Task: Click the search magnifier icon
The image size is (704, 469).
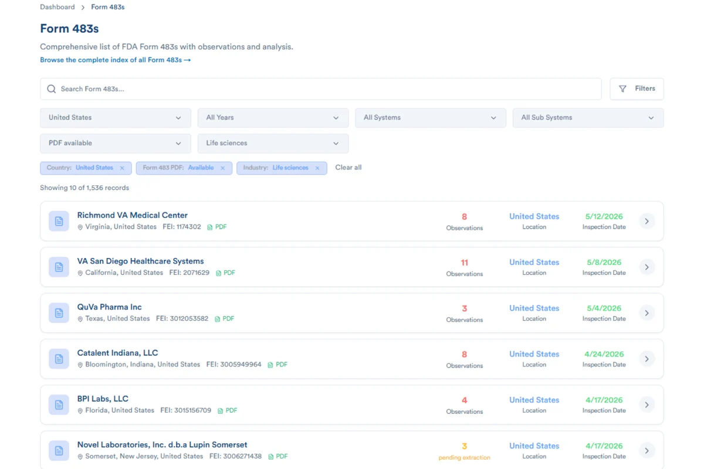Action: tap(52, 89)
